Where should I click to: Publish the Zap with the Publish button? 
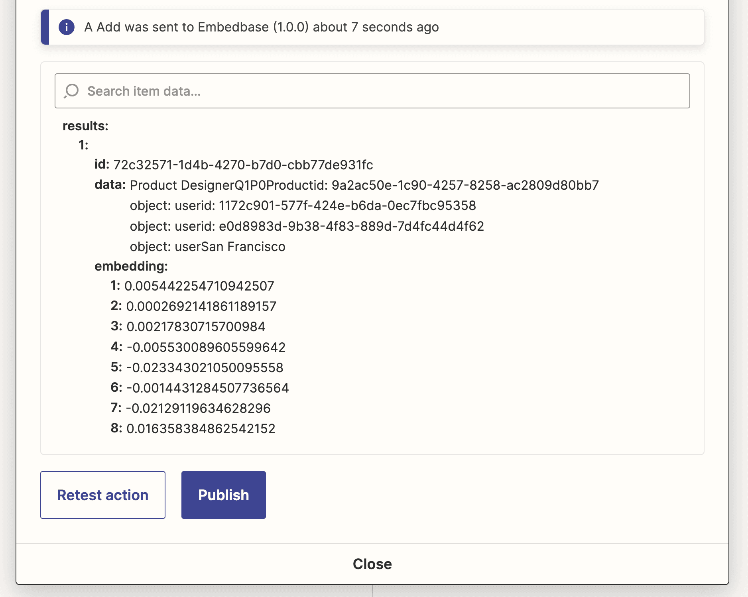click(224, 495)
